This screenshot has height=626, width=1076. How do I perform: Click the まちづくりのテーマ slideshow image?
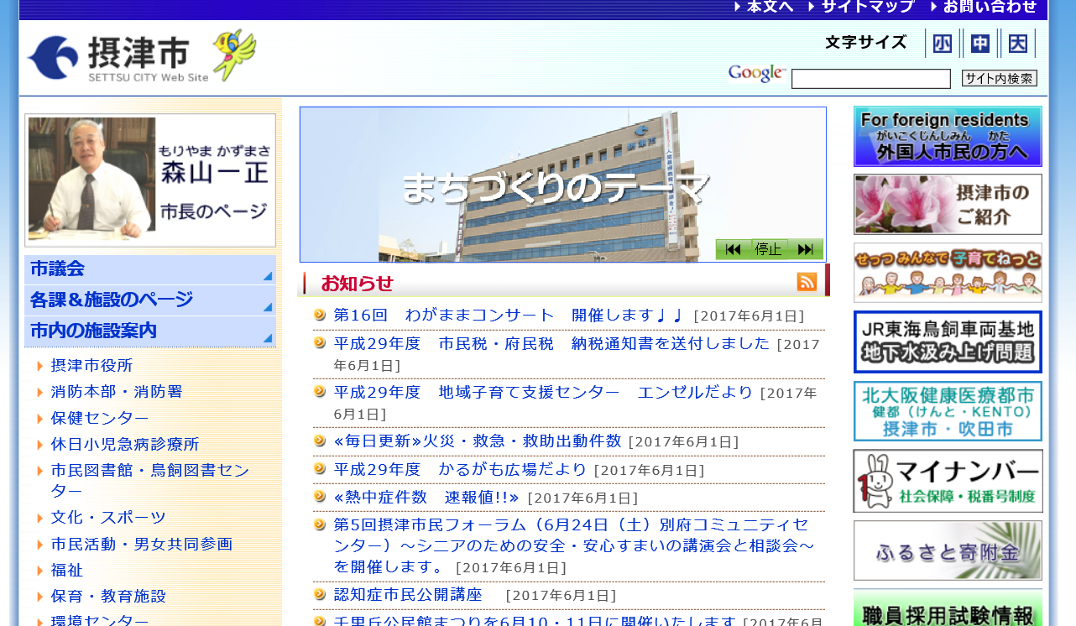coord(562,185)
